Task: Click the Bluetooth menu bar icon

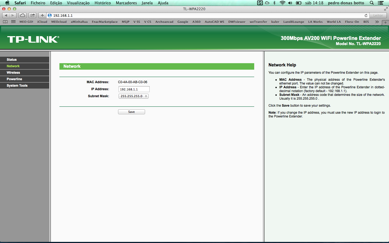Action: point(274,3)
